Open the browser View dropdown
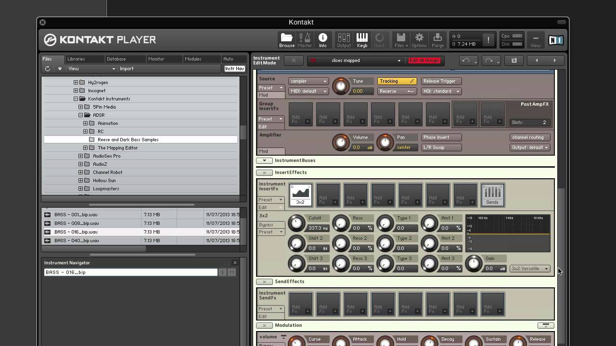 tap(92, 69)
